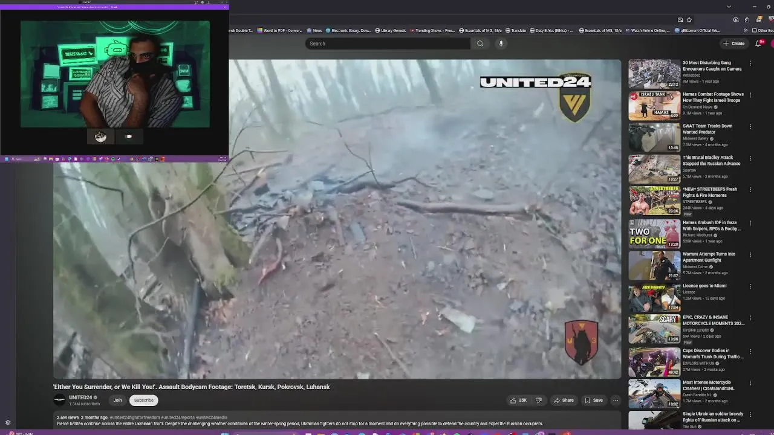Screen dimensions: 774x435
Task: Open options menu for Hamas Combat Footage video
Action: tap(750, 95)
